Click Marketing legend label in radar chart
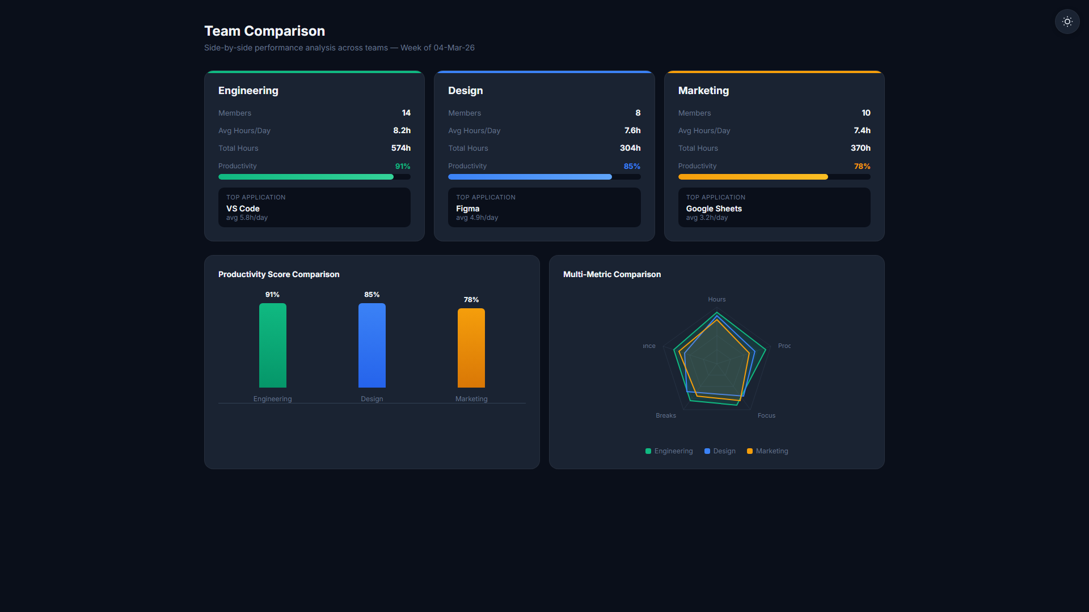The width and height of the screenshot is (1089, 612). pos(772,451)
